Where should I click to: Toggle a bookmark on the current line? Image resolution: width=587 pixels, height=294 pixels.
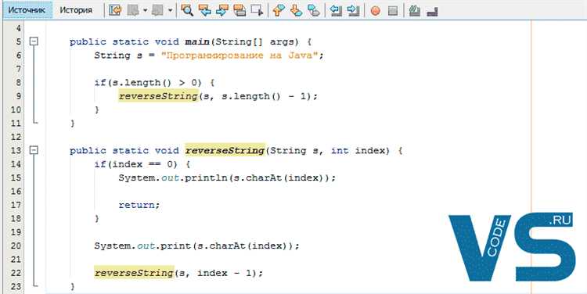click(x=313, y=10)
